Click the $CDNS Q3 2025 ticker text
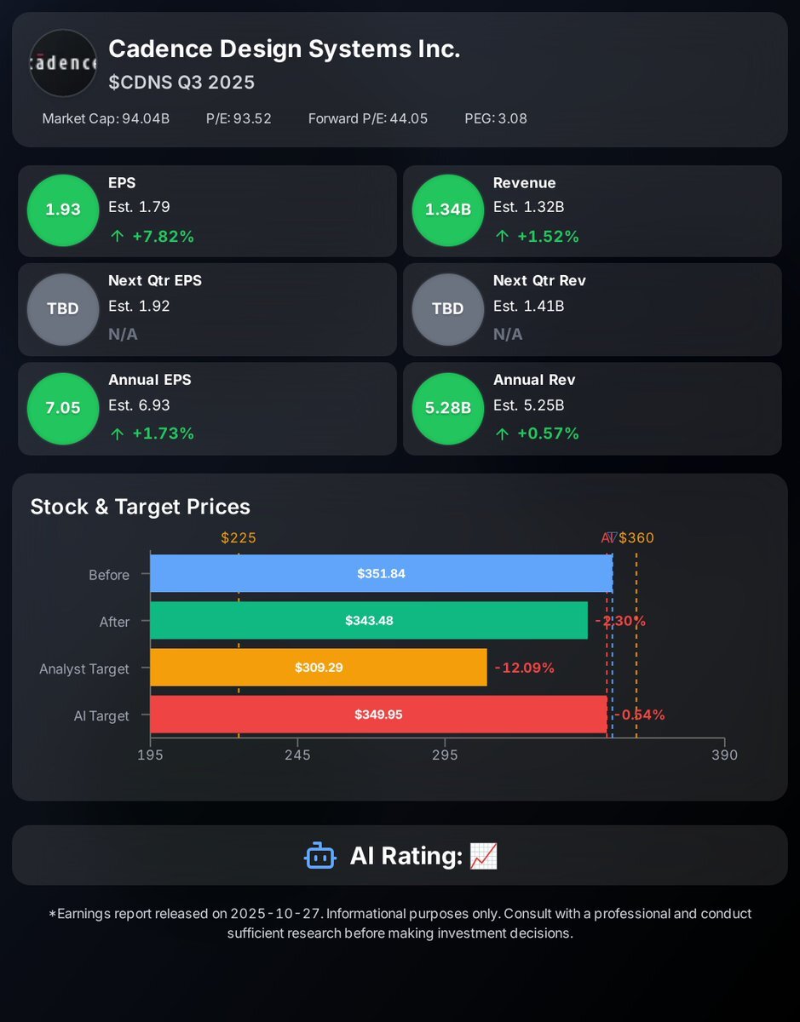This screenshot has height=1022, width=800. pyautogui.click(x=181, y=83)
